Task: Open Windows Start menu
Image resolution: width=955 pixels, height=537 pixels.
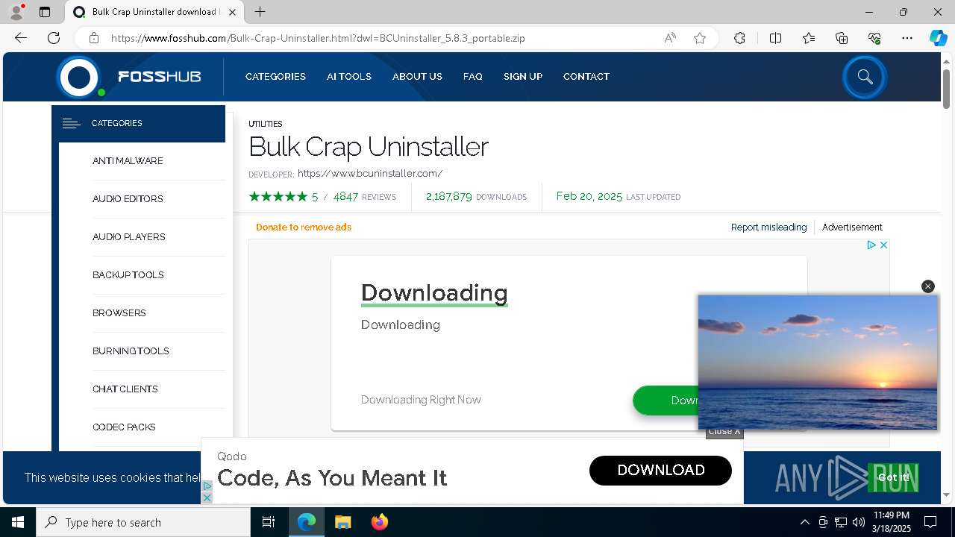Action: [x=18, y=522]
